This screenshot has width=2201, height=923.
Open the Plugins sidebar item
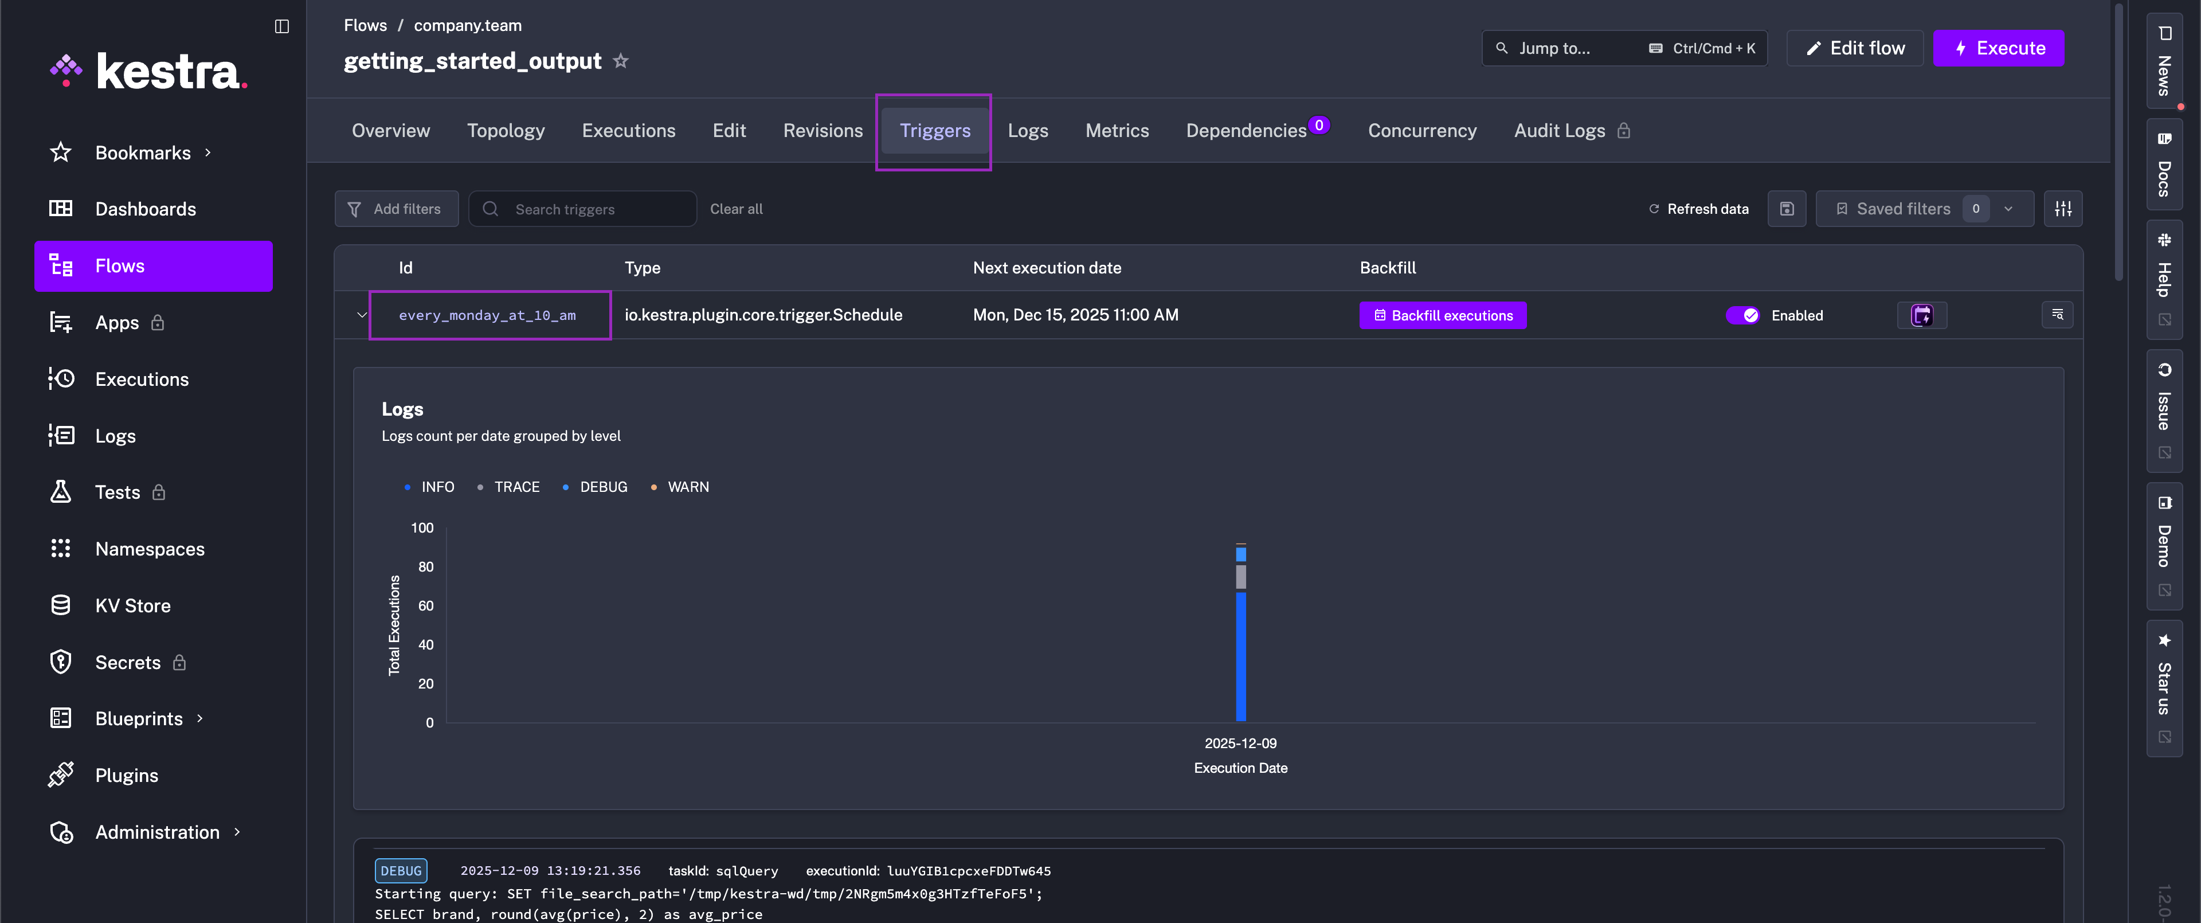[x=127, y=775]
